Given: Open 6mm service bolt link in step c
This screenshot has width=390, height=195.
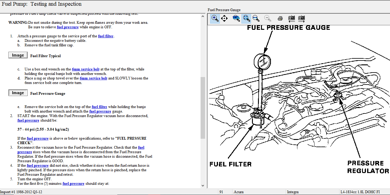Looking at the screenshot, I should click(x=85, y=69).
